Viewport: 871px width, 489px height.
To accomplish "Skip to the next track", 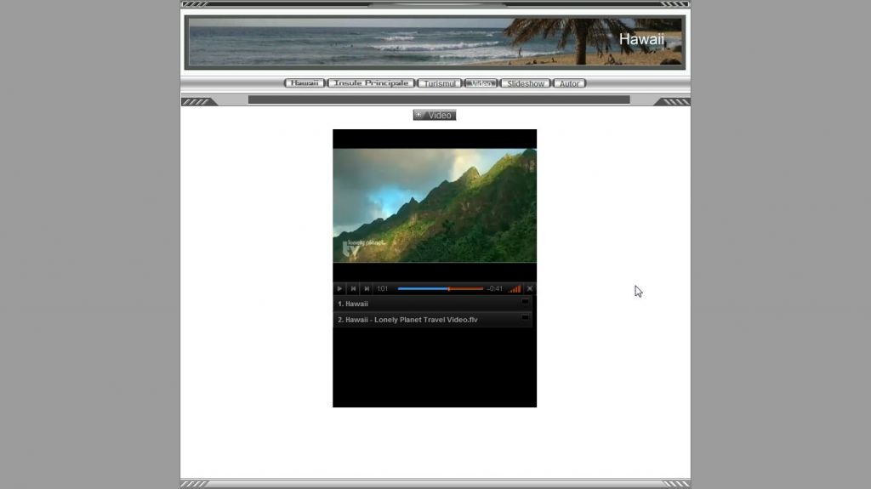I will [367, 289].
